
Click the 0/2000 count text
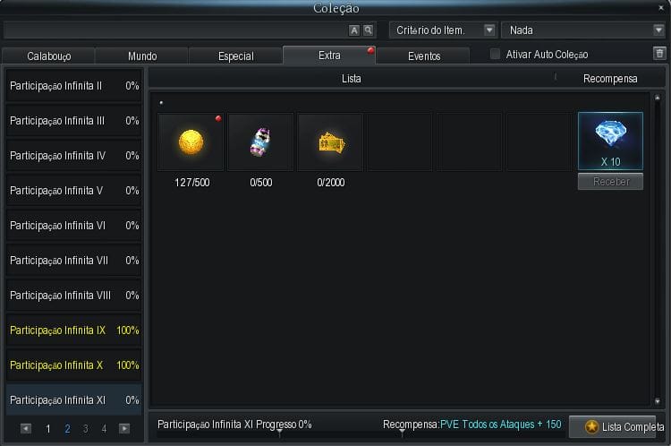pyautogui.click(x=331, y=183)
